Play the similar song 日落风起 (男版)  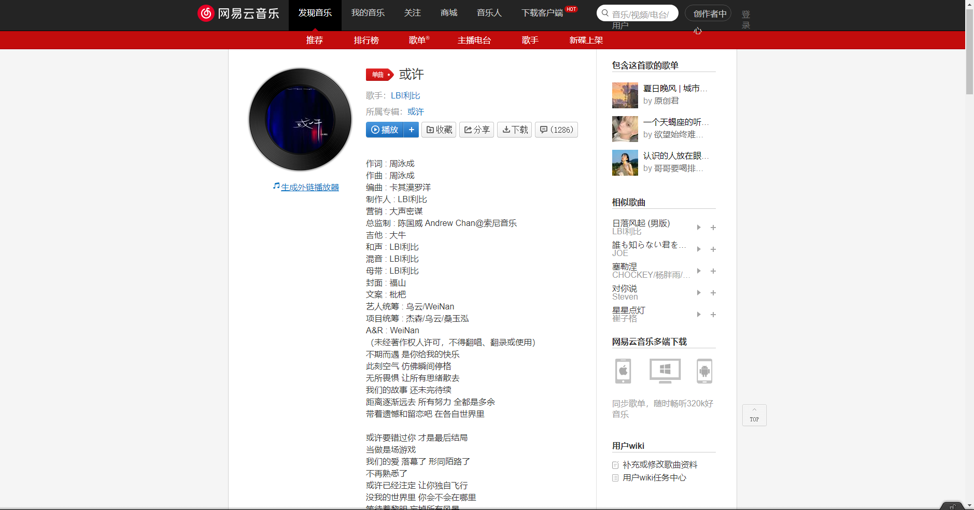click(698, 227)
